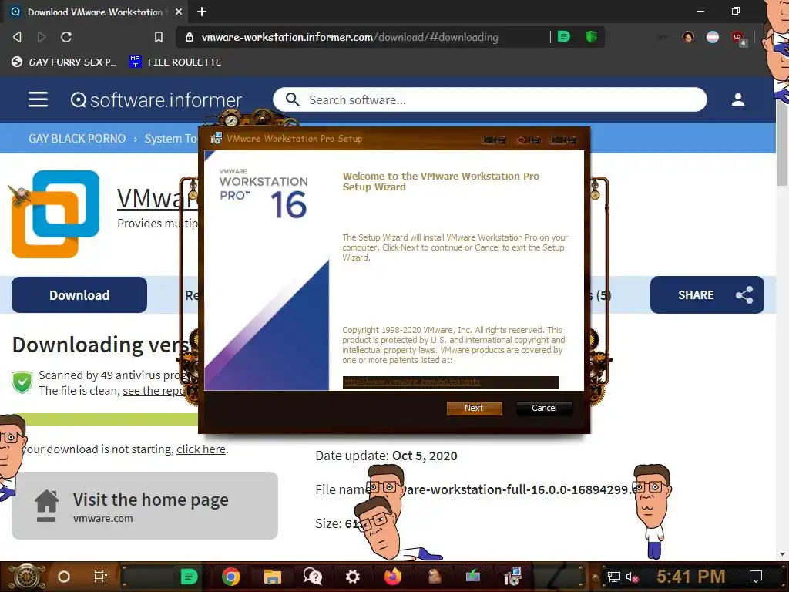Click the software.informer logo
This screenshot has width=789, height=592.
click(156, 100)
